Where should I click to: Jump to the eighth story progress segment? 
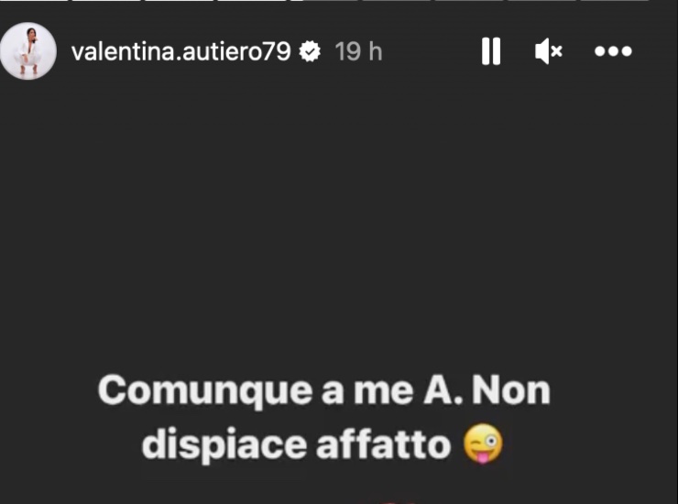tap(542, 1)
